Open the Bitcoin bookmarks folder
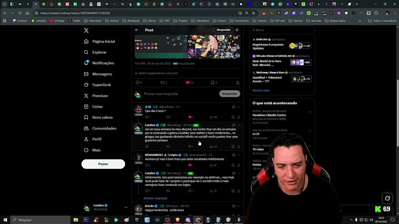The width and height of the screenshot is (399, 224). [x=150, y=21]
